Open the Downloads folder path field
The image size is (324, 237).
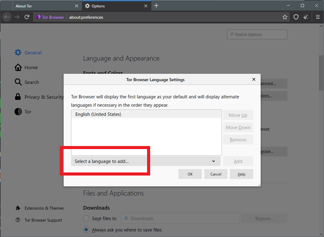(x=180, y=219)
